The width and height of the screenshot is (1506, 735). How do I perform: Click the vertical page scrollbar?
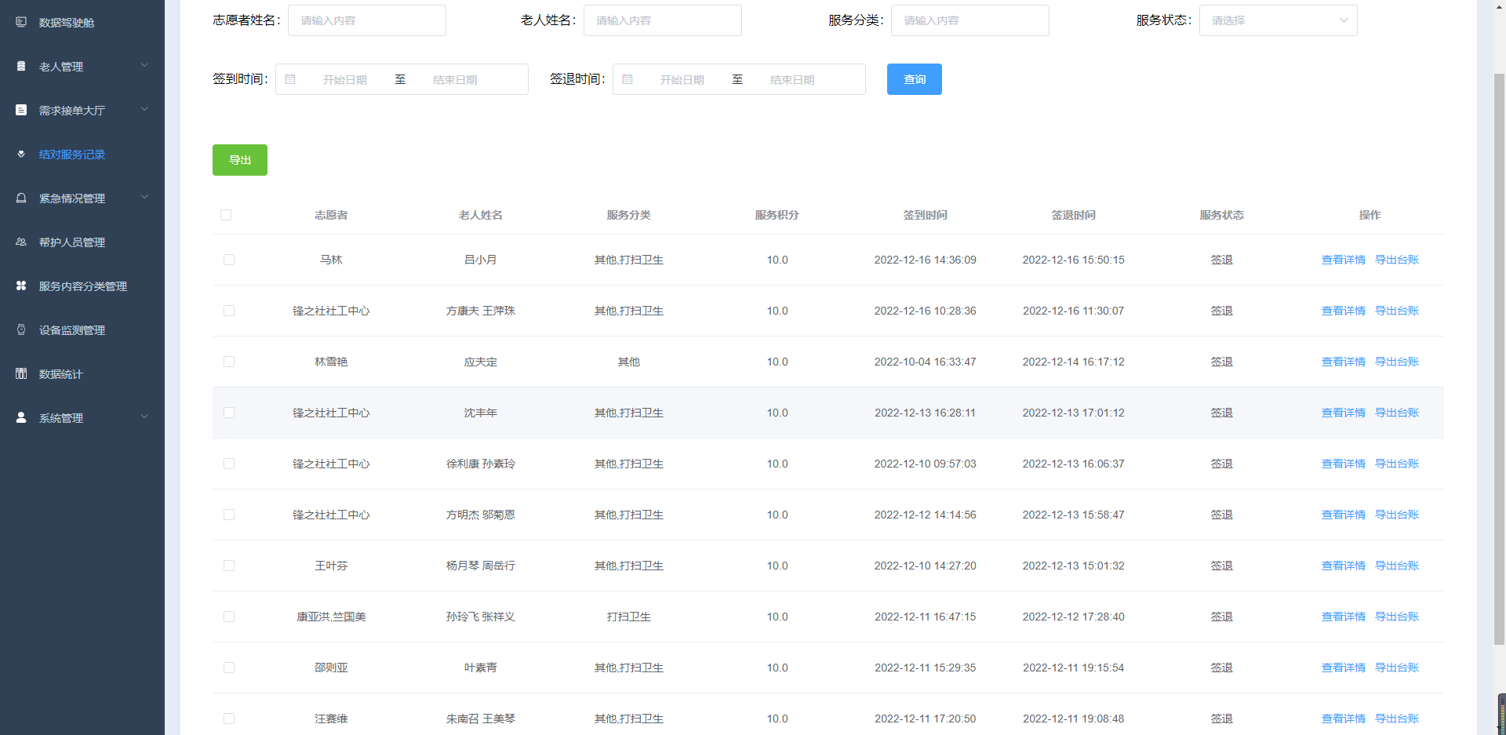pyautogui.click(x=1499, y=359)
